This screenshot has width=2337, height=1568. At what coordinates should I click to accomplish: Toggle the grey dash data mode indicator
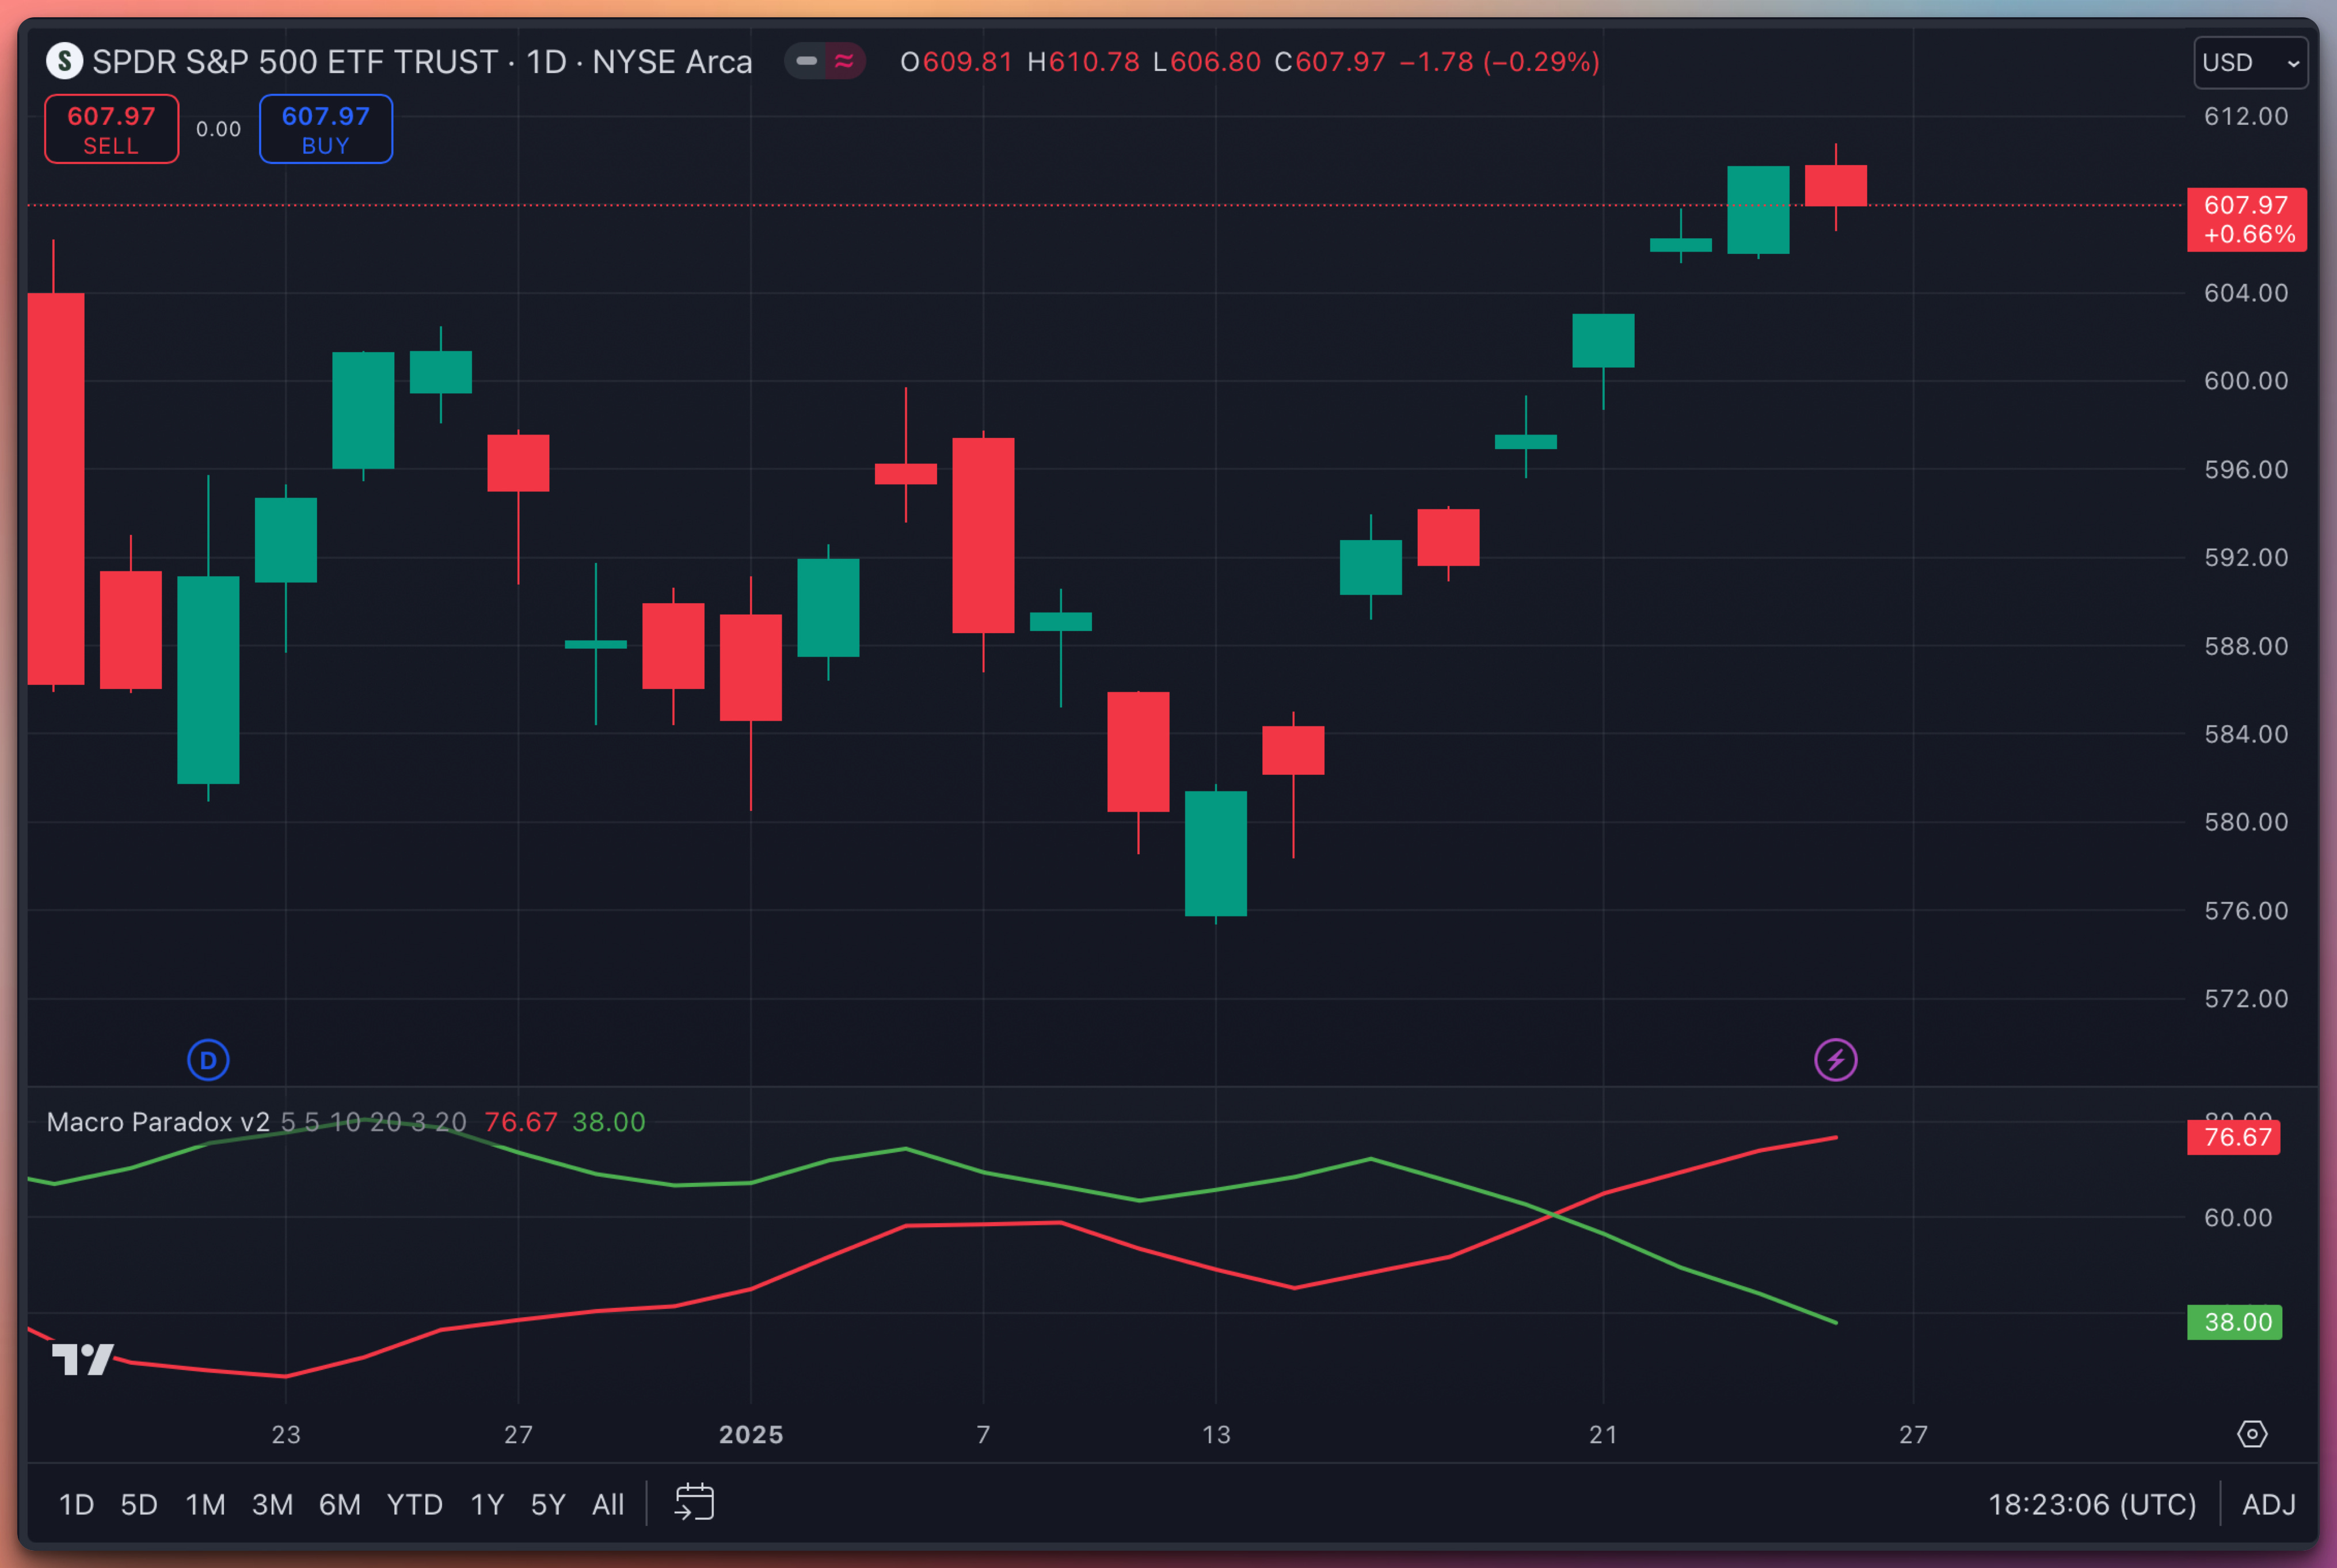[x=806, y=61]
